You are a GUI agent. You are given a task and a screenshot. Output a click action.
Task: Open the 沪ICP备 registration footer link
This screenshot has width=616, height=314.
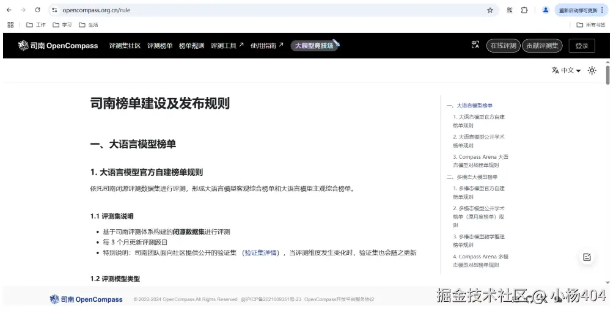pyautogui.click(x=271, y=299)
